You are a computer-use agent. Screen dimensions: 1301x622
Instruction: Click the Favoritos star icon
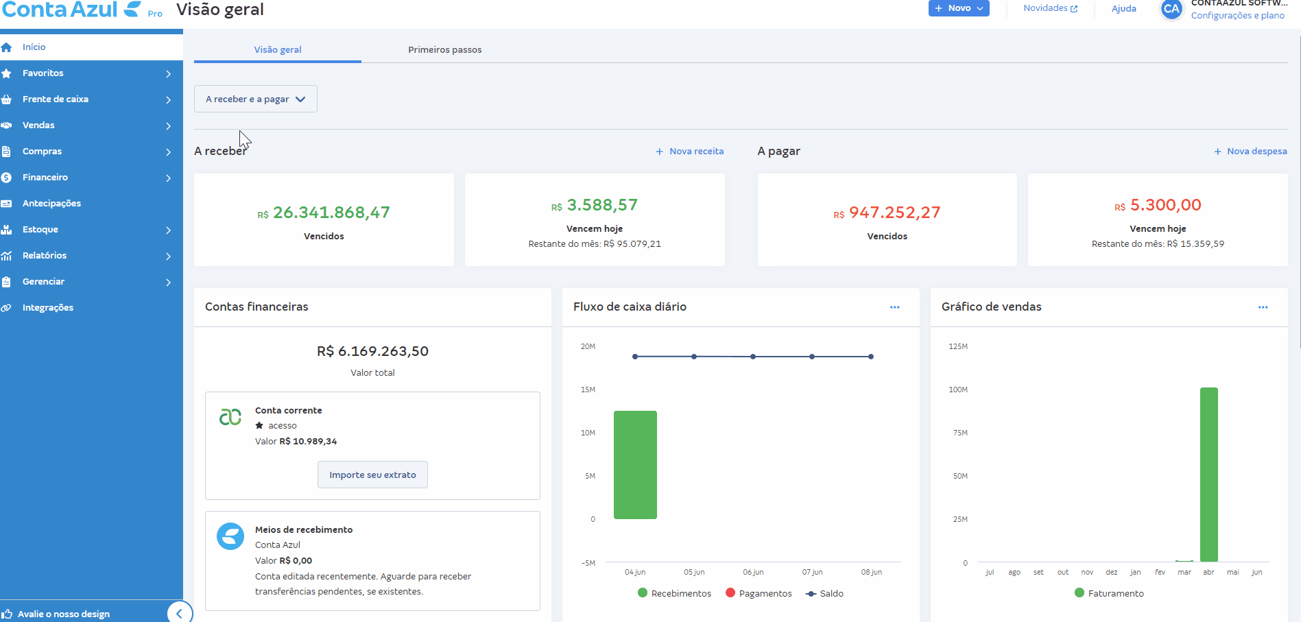pyautogui.click(x=7, y=73)
